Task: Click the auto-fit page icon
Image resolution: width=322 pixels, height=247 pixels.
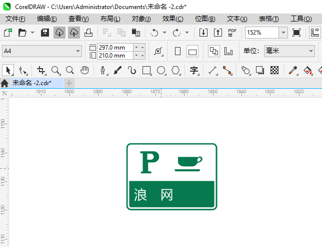Action: [x=158, y=51]
